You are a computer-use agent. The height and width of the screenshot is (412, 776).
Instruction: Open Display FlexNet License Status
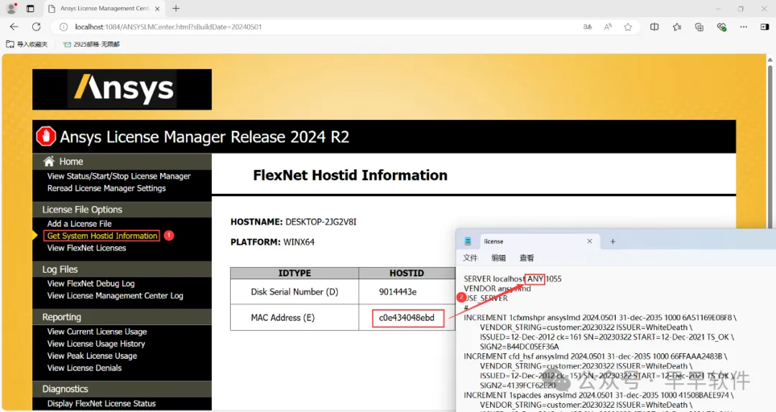[x=101, y=403]
